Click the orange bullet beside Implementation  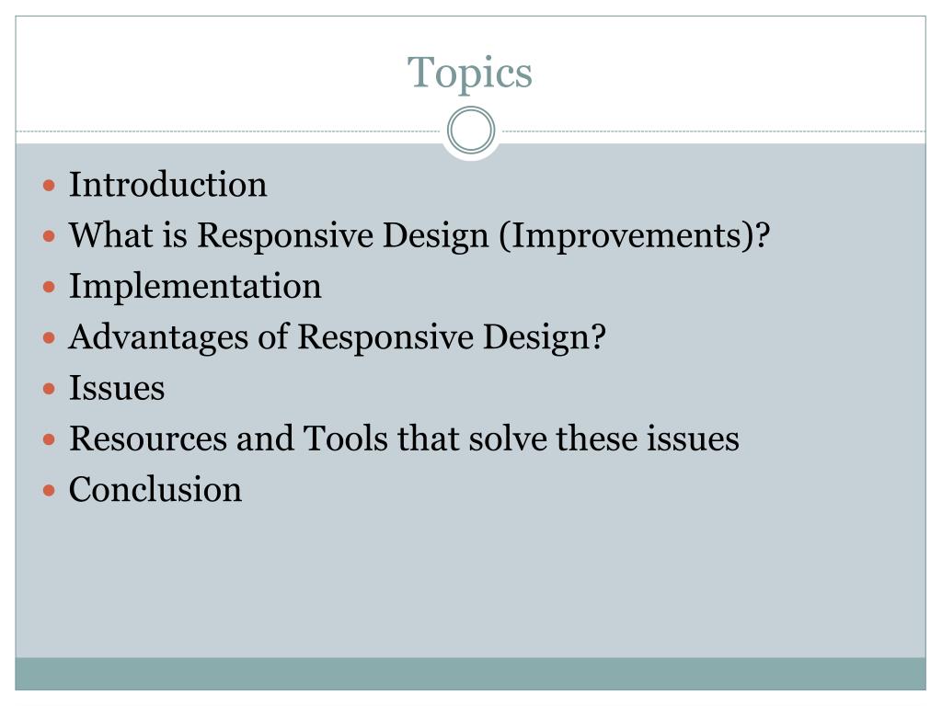50,287
